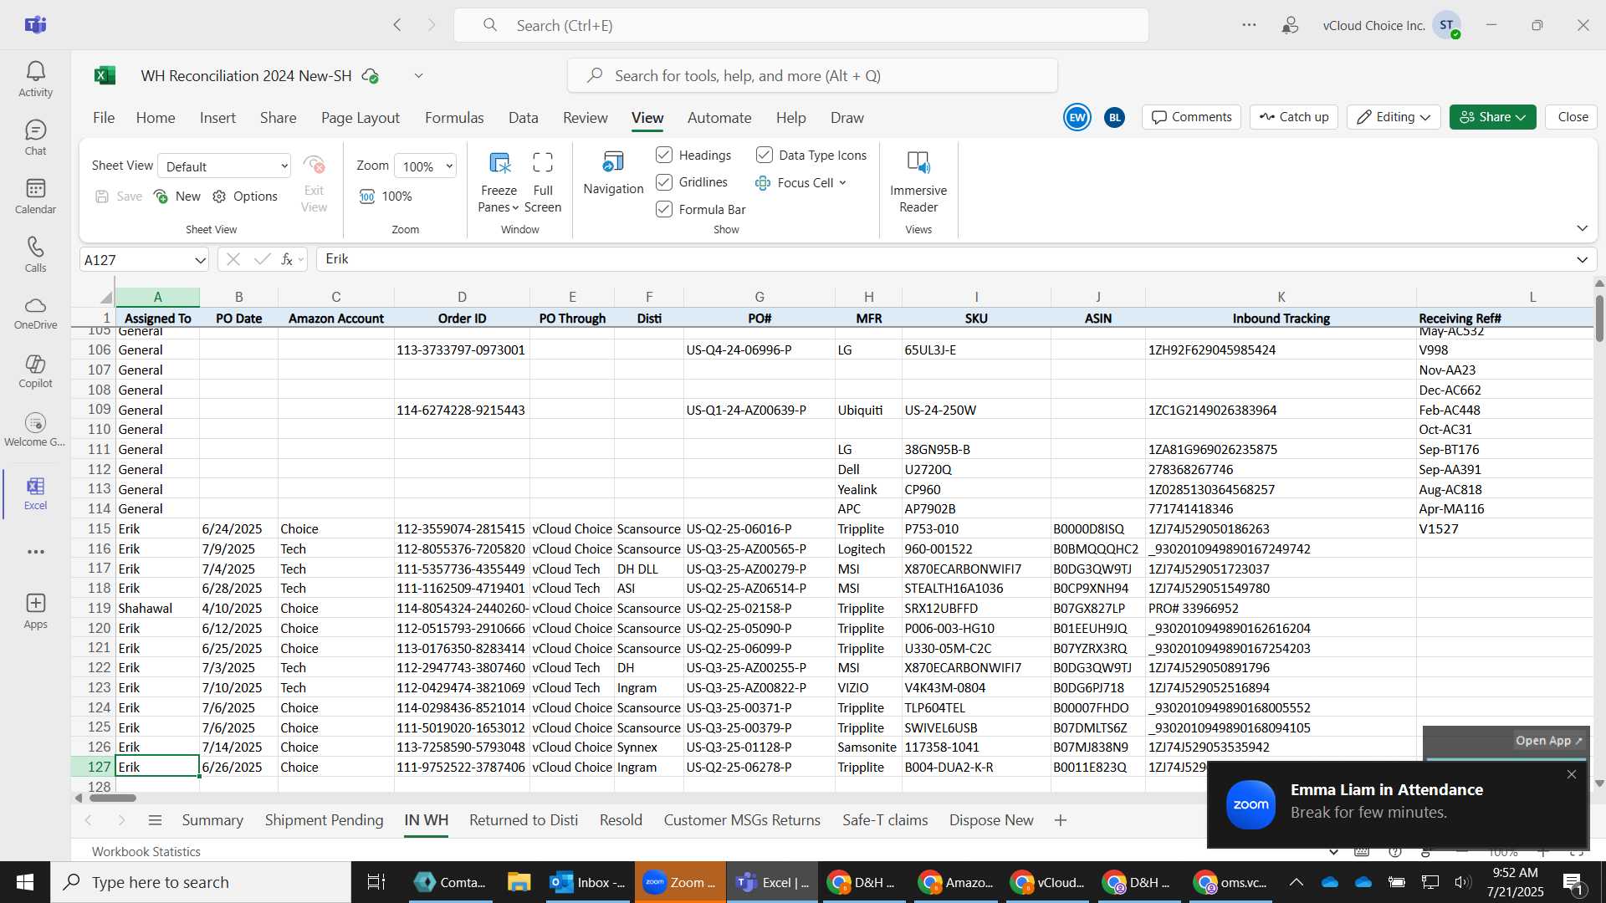1606x903 pixels.
Task: Open Task View on the taskbar
Action: click(x=376, y=882)
